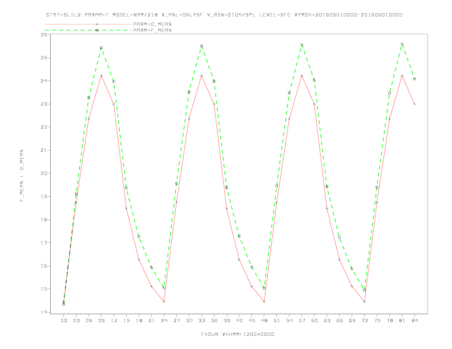Viewport: 452px width, 349px height.
Task: Click the PARM=F_MEAN legend label
Action: coord(152,30)
